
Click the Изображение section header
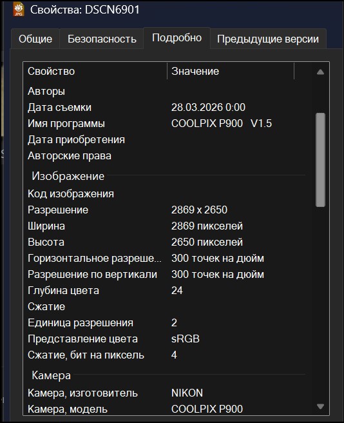(68, 176)
